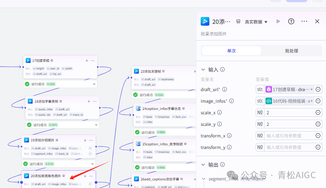Show info tooltip for draft_url
326x188 pixels.
pos(225,89)
